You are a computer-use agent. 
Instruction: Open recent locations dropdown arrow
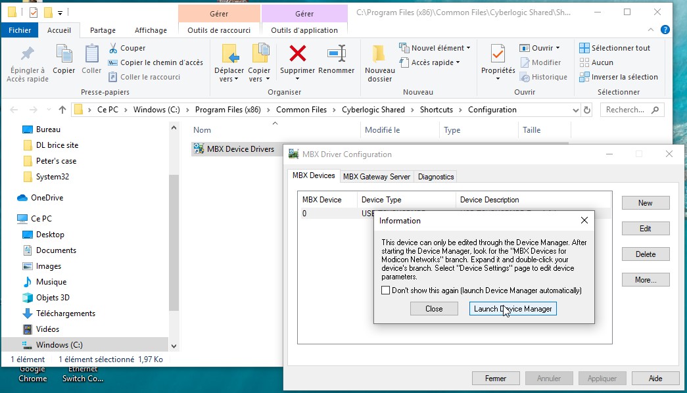pyautogui.click(x=49, y=110)
